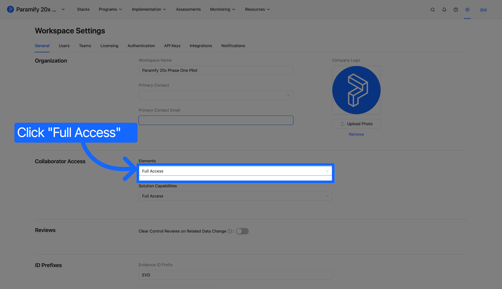This screenshot has width=502, height=289.
Task: Switch to the Integrations tab
Action: click(x=201, y=46)
